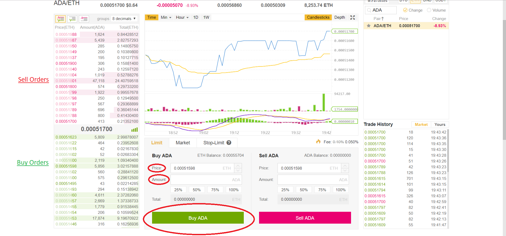Set buy amount to 50%
506x236 pixels.
[x=197, y=190]
